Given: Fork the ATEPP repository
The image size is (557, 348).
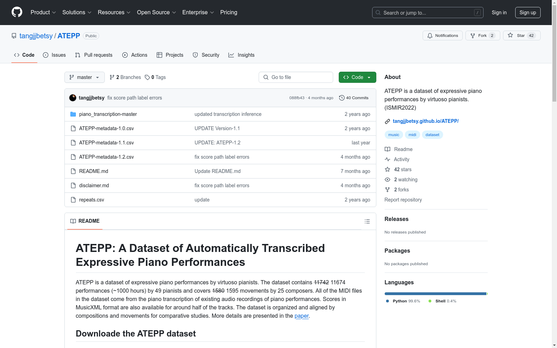Looking at the screenshot, I should click(483, 35).
